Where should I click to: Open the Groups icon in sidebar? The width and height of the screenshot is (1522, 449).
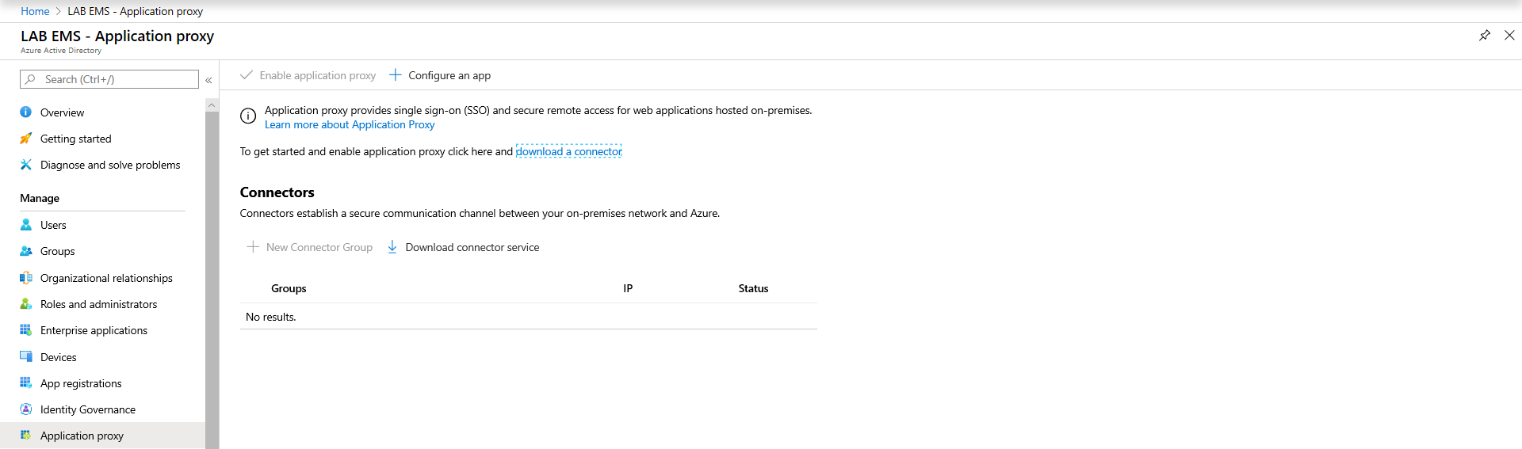(25, 251)
